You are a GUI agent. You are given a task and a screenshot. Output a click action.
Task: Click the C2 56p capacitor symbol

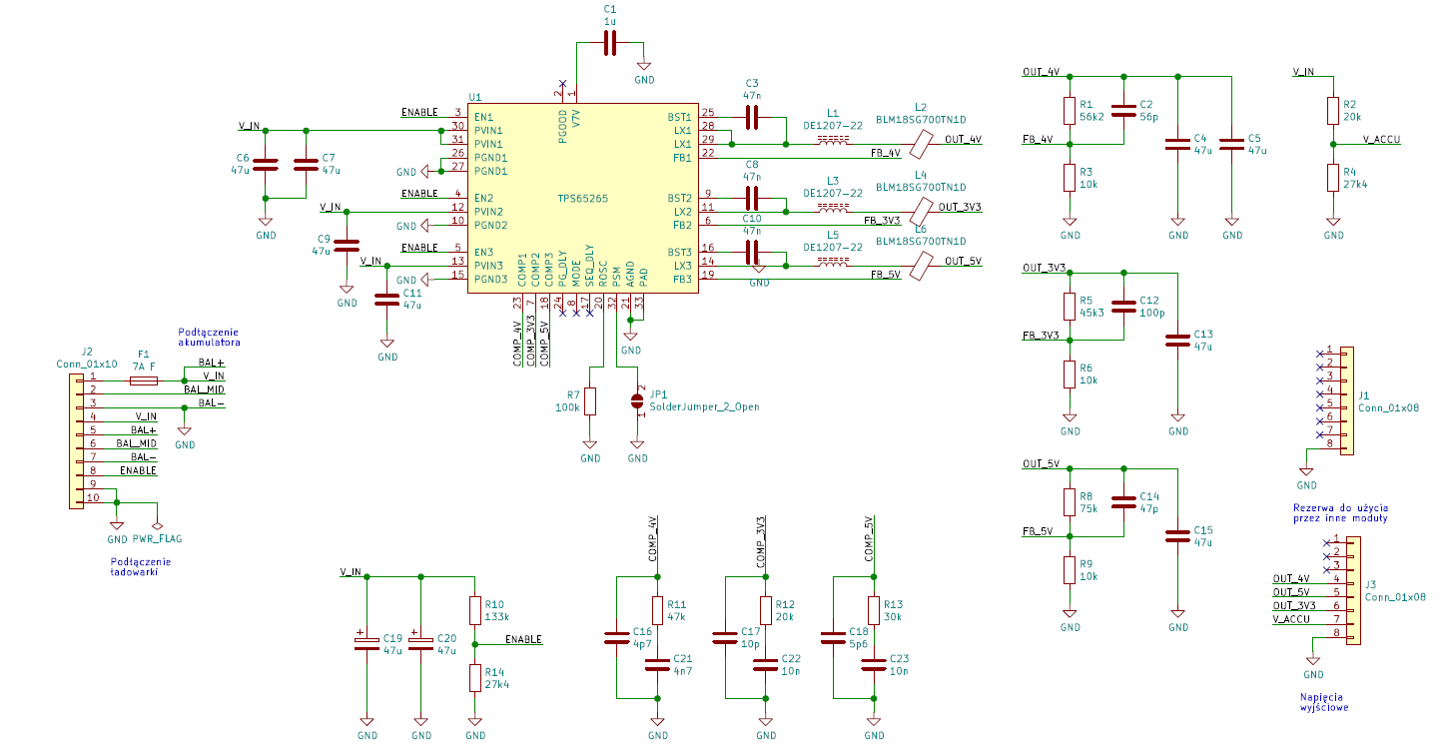click(x=1123, y=110)
